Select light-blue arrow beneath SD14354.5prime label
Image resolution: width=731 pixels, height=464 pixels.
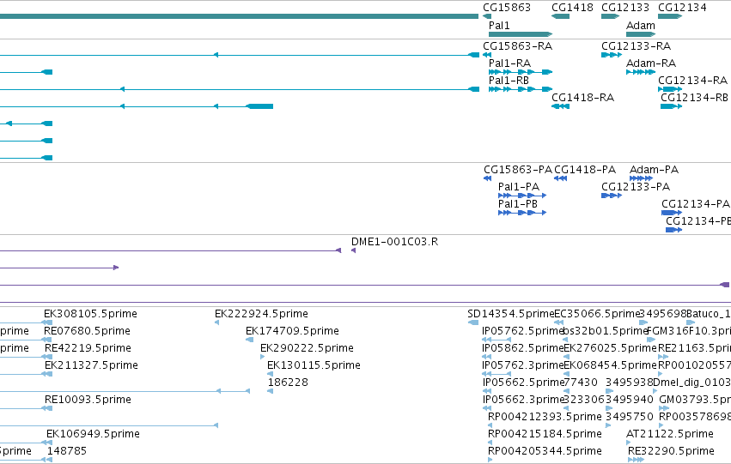coord(473,322)
